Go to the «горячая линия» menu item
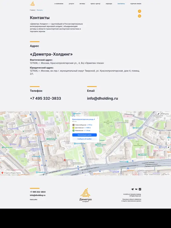The height and width of the screenshot is (228, 171). pyautogui.click(x=136, y=4)
